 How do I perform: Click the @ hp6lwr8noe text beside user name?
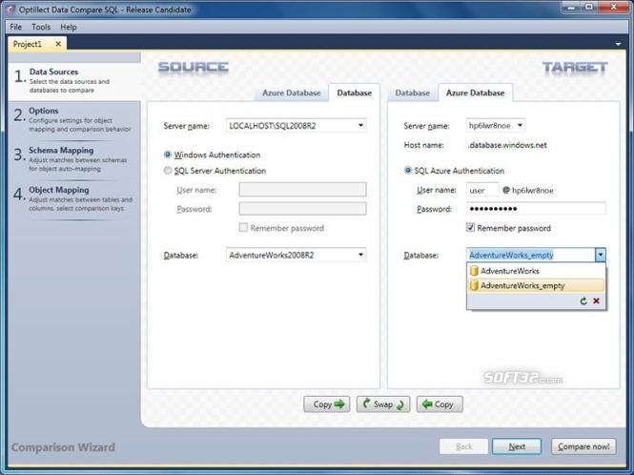pyautogui.click(x=527, y=190)
